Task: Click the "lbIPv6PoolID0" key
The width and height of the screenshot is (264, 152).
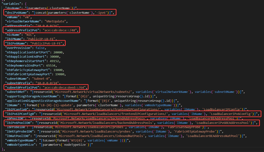Action: point(19,123)
